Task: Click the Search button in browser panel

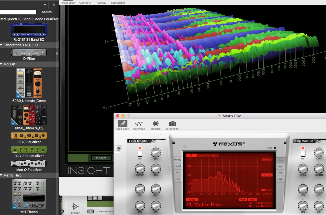Action: pyautogui.click(x=47, y=12)
